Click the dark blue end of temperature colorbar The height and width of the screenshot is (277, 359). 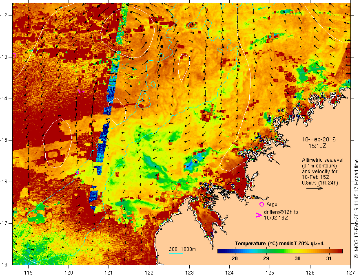[221, 251]
